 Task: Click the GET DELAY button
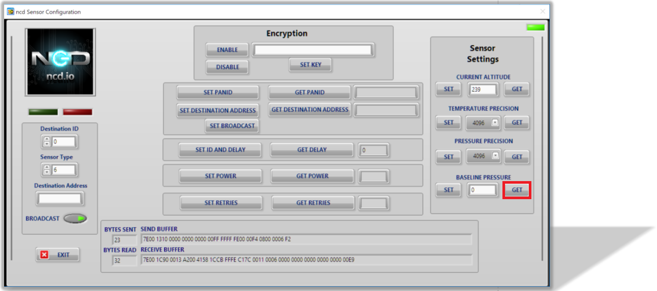312,150
